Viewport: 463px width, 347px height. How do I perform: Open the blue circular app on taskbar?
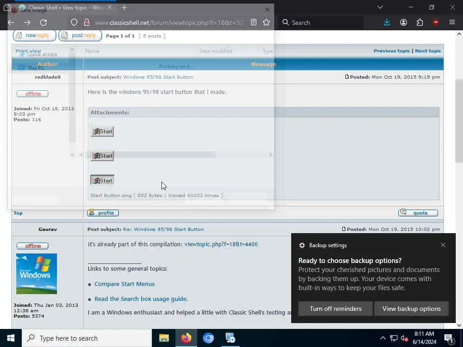(208, 338)
